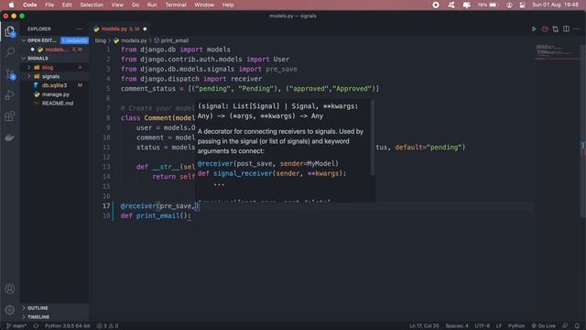Open Explorer panel more actions ellipsis
586x330 pixels.
(x=80, y=28)
